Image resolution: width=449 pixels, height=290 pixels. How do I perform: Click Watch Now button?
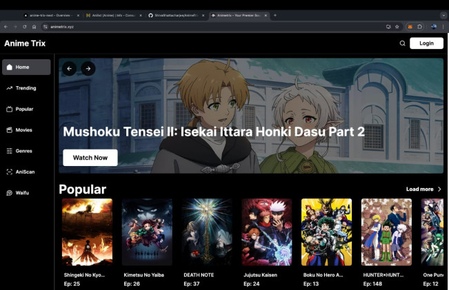[90, 158]
